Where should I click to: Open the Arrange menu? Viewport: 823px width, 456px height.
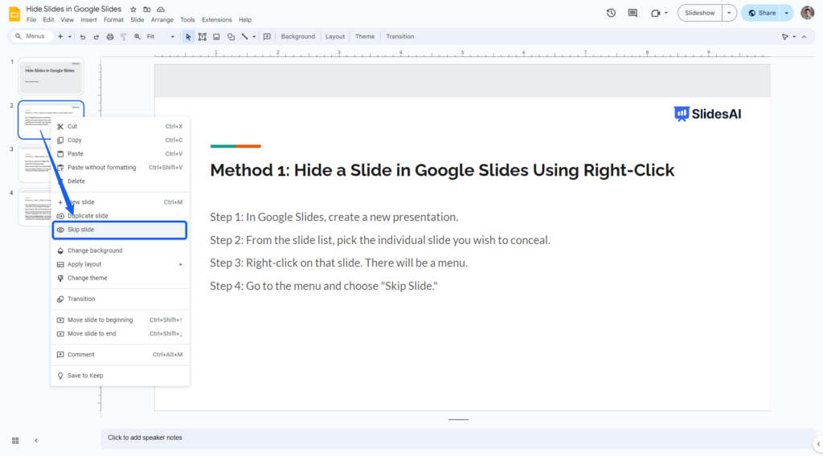pos(162,19)
